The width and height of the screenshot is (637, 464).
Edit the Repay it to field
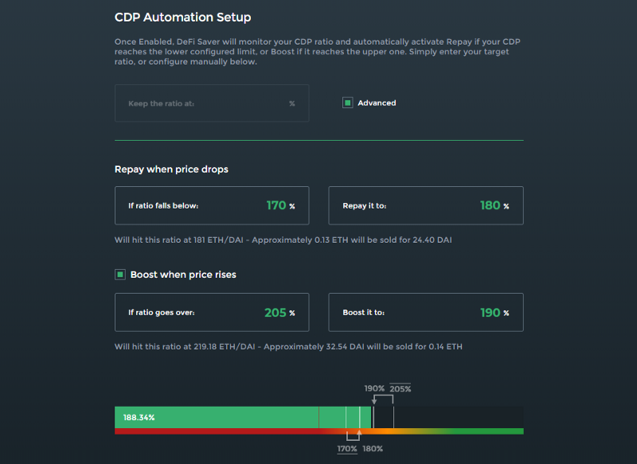(x=426, y=206)
